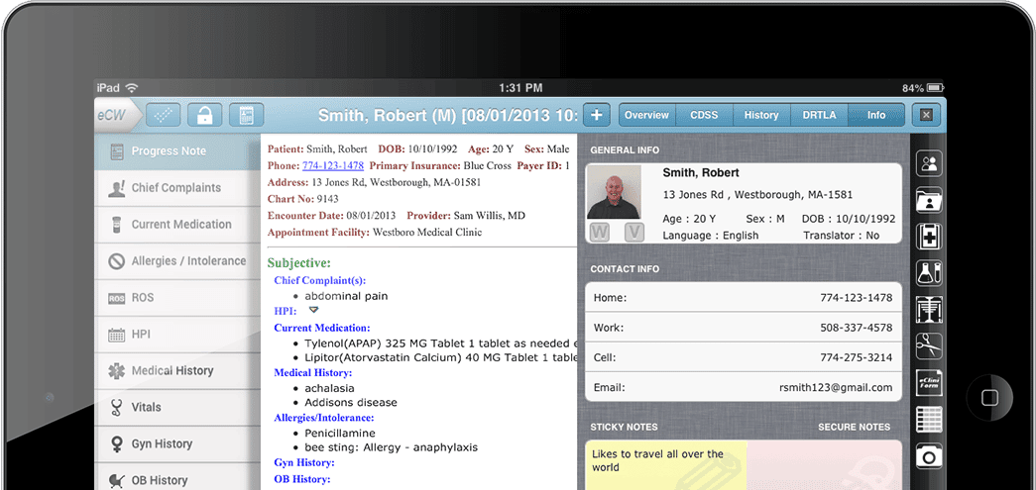Tap the Email row rsmith123@gmail.com
Viewport: 1036px width, 490px height.
(x=744, y=388)
